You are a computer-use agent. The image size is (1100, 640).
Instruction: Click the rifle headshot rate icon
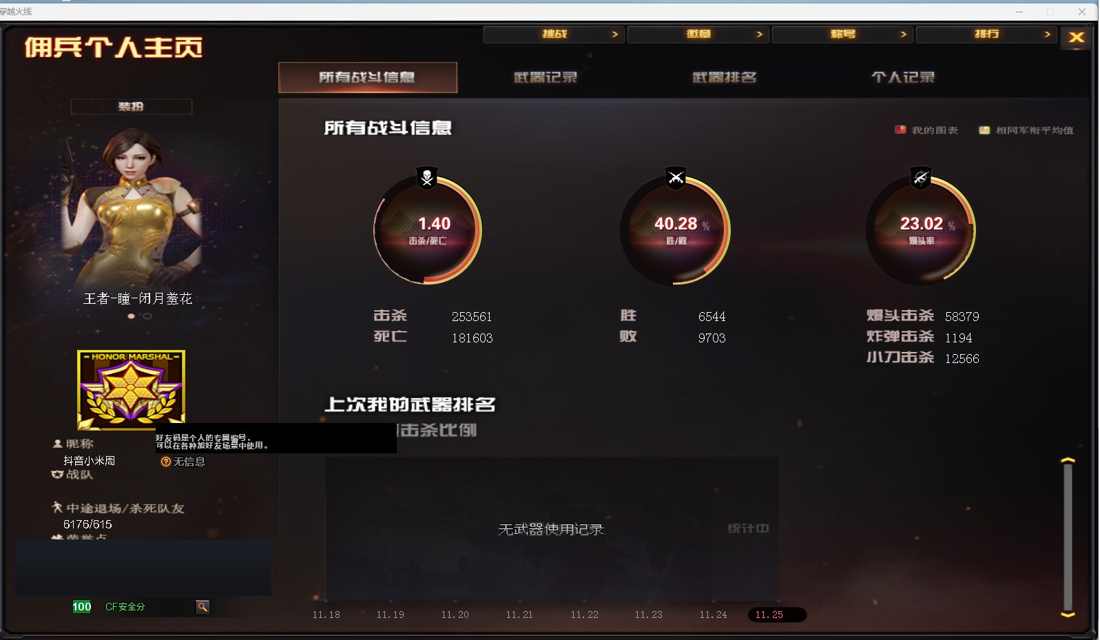coord(921,178)
